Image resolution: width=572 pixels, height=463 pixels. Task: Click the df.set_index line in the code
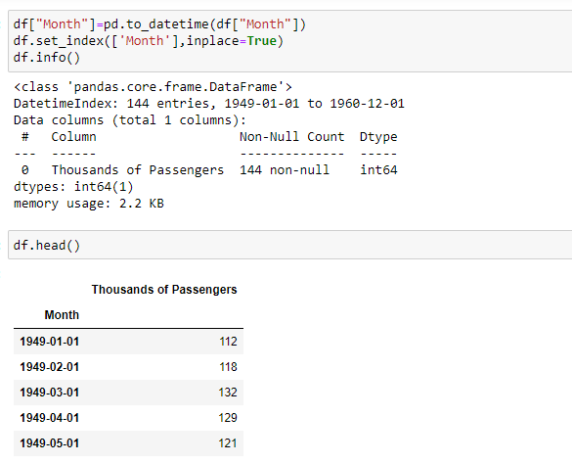(x=148, y=41)
